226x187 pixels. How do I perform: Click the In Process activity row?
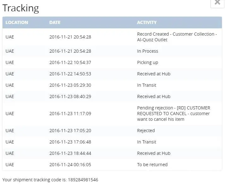(x=147, y=51)
